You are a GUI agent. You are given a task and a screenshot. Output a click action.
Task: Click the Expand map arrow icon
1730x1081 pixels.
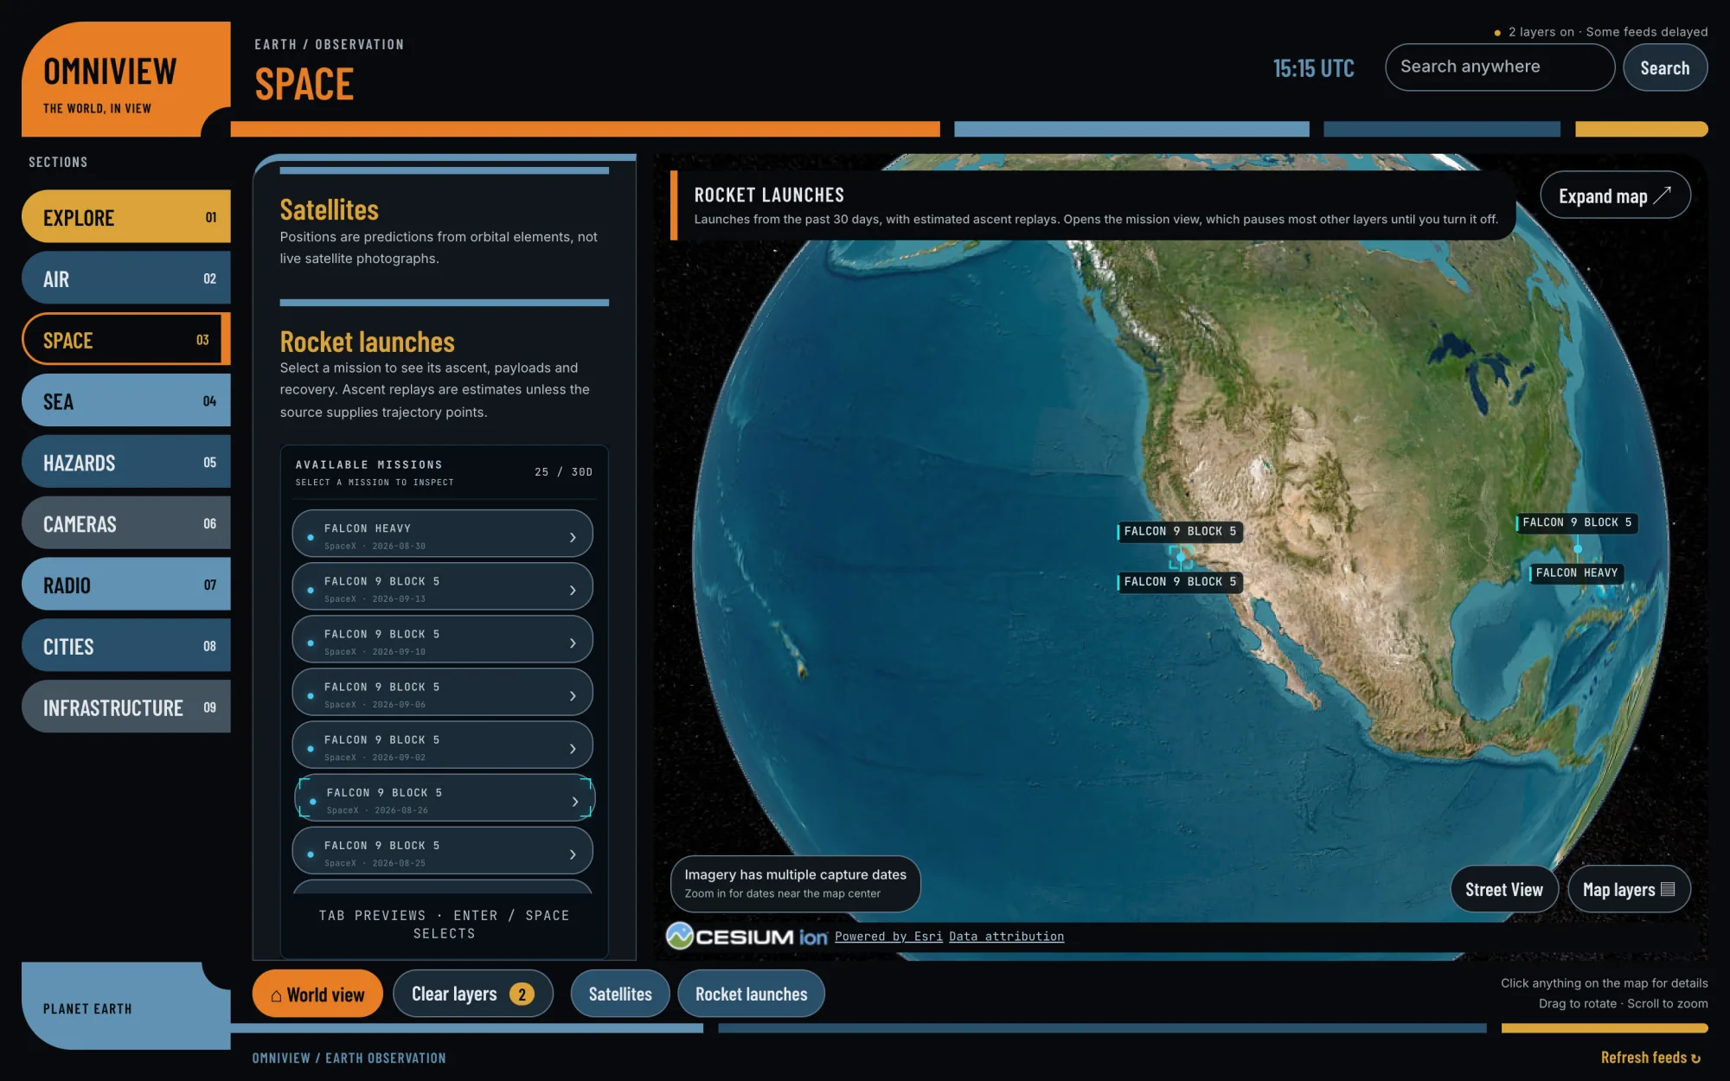[x=1663, y=195]
